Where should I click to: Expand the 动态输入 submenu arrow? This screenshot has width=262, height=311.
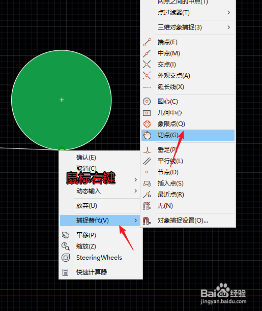(x=136, y=191)
